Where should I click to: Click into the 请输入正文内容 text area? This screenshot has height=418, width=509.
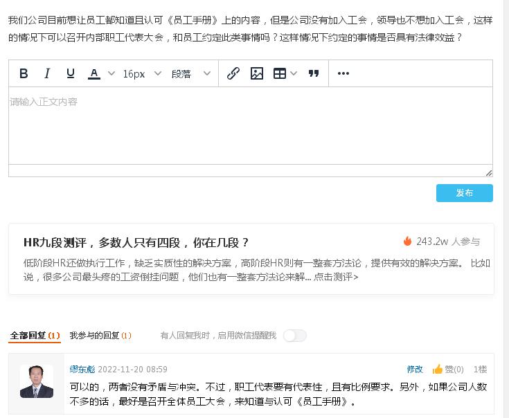point(251,125)
